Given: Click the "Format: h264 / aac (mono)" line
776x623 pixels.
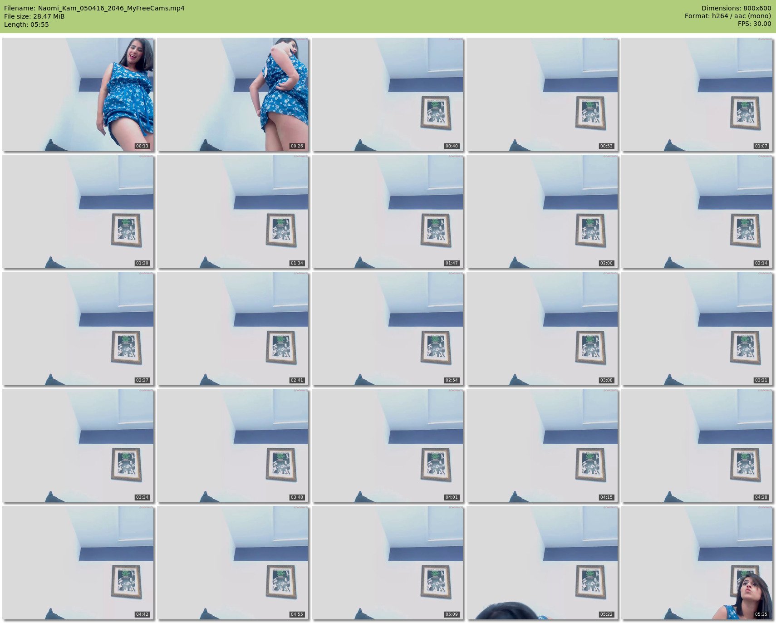Looking at the screenshot, I should tap(728, 16).
